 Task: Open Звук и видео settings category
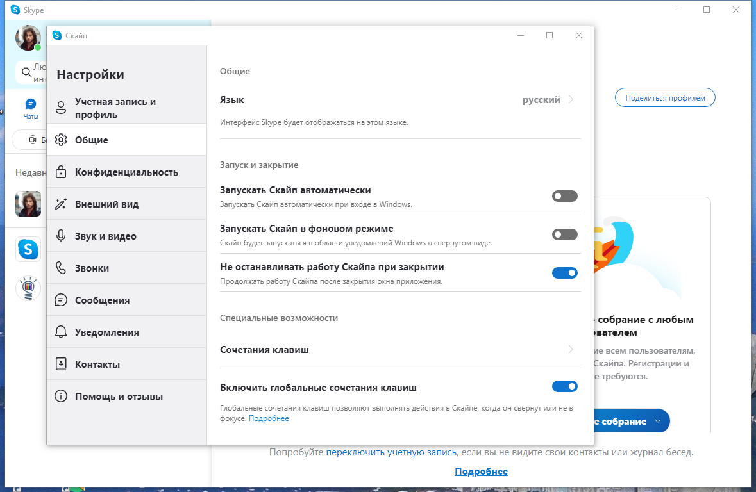click(127, 236)
